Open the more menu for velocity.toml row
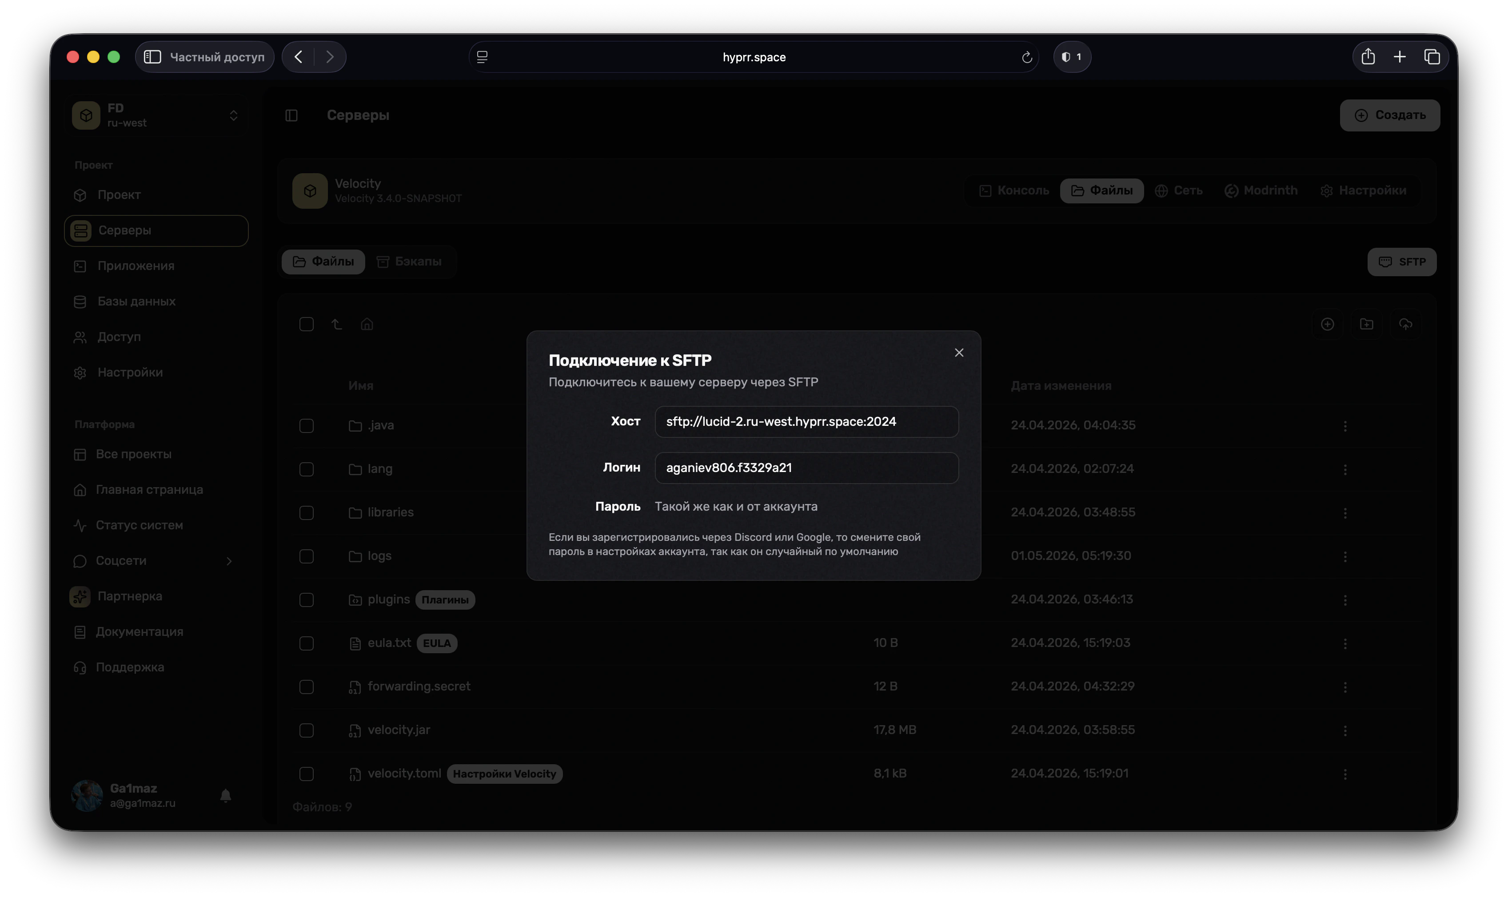Image resolution: width=1508 pixels, height=897 pixels. pos(1345,774)
